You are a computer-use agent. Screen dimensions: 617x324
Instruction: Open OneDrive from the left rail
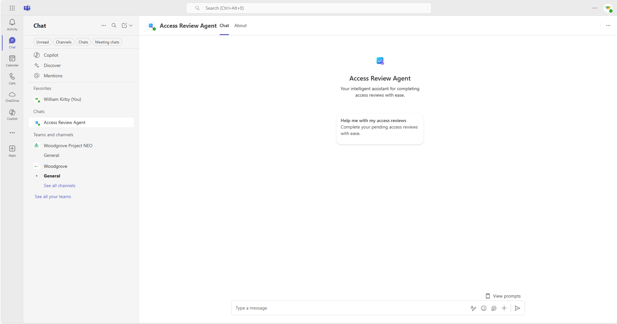12,97
